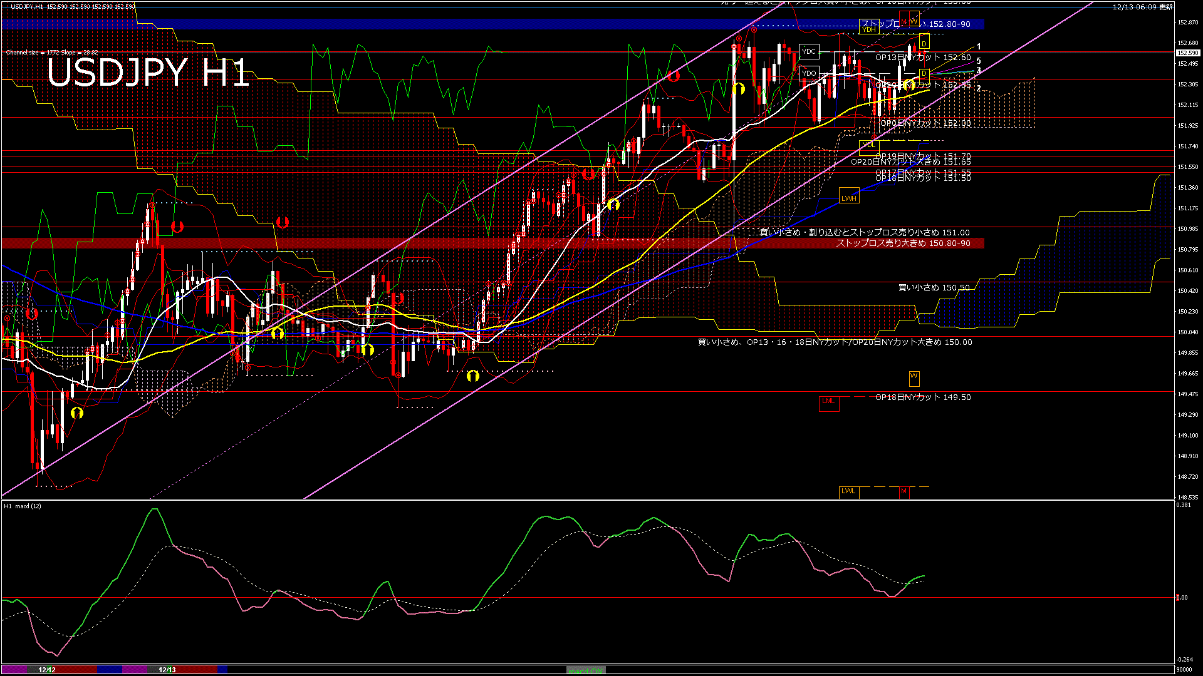Click the OP13日NYカット 152.60 label
Image resolution: width=1203 pixels, height=676 pixels.
923,58
